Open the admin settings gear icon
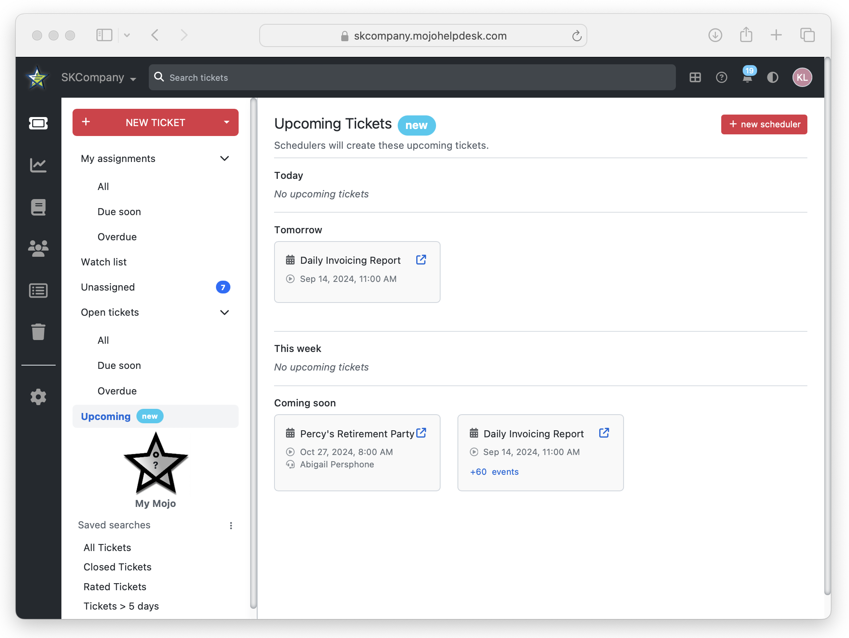 click(x=38, y=397)
